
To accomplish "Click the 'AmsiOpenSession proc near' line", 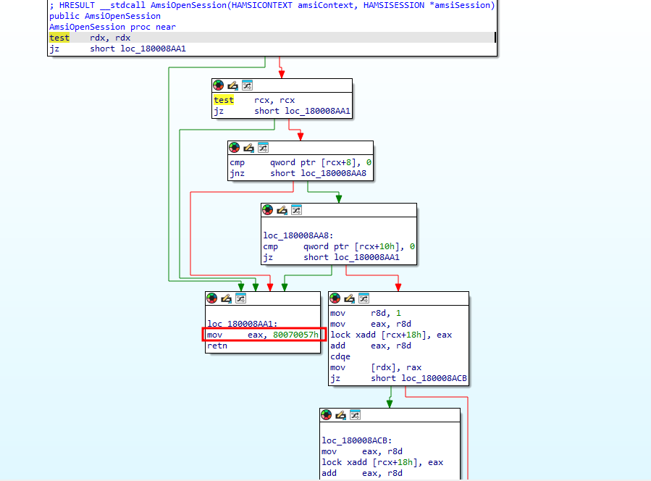I will coord(112,27).
